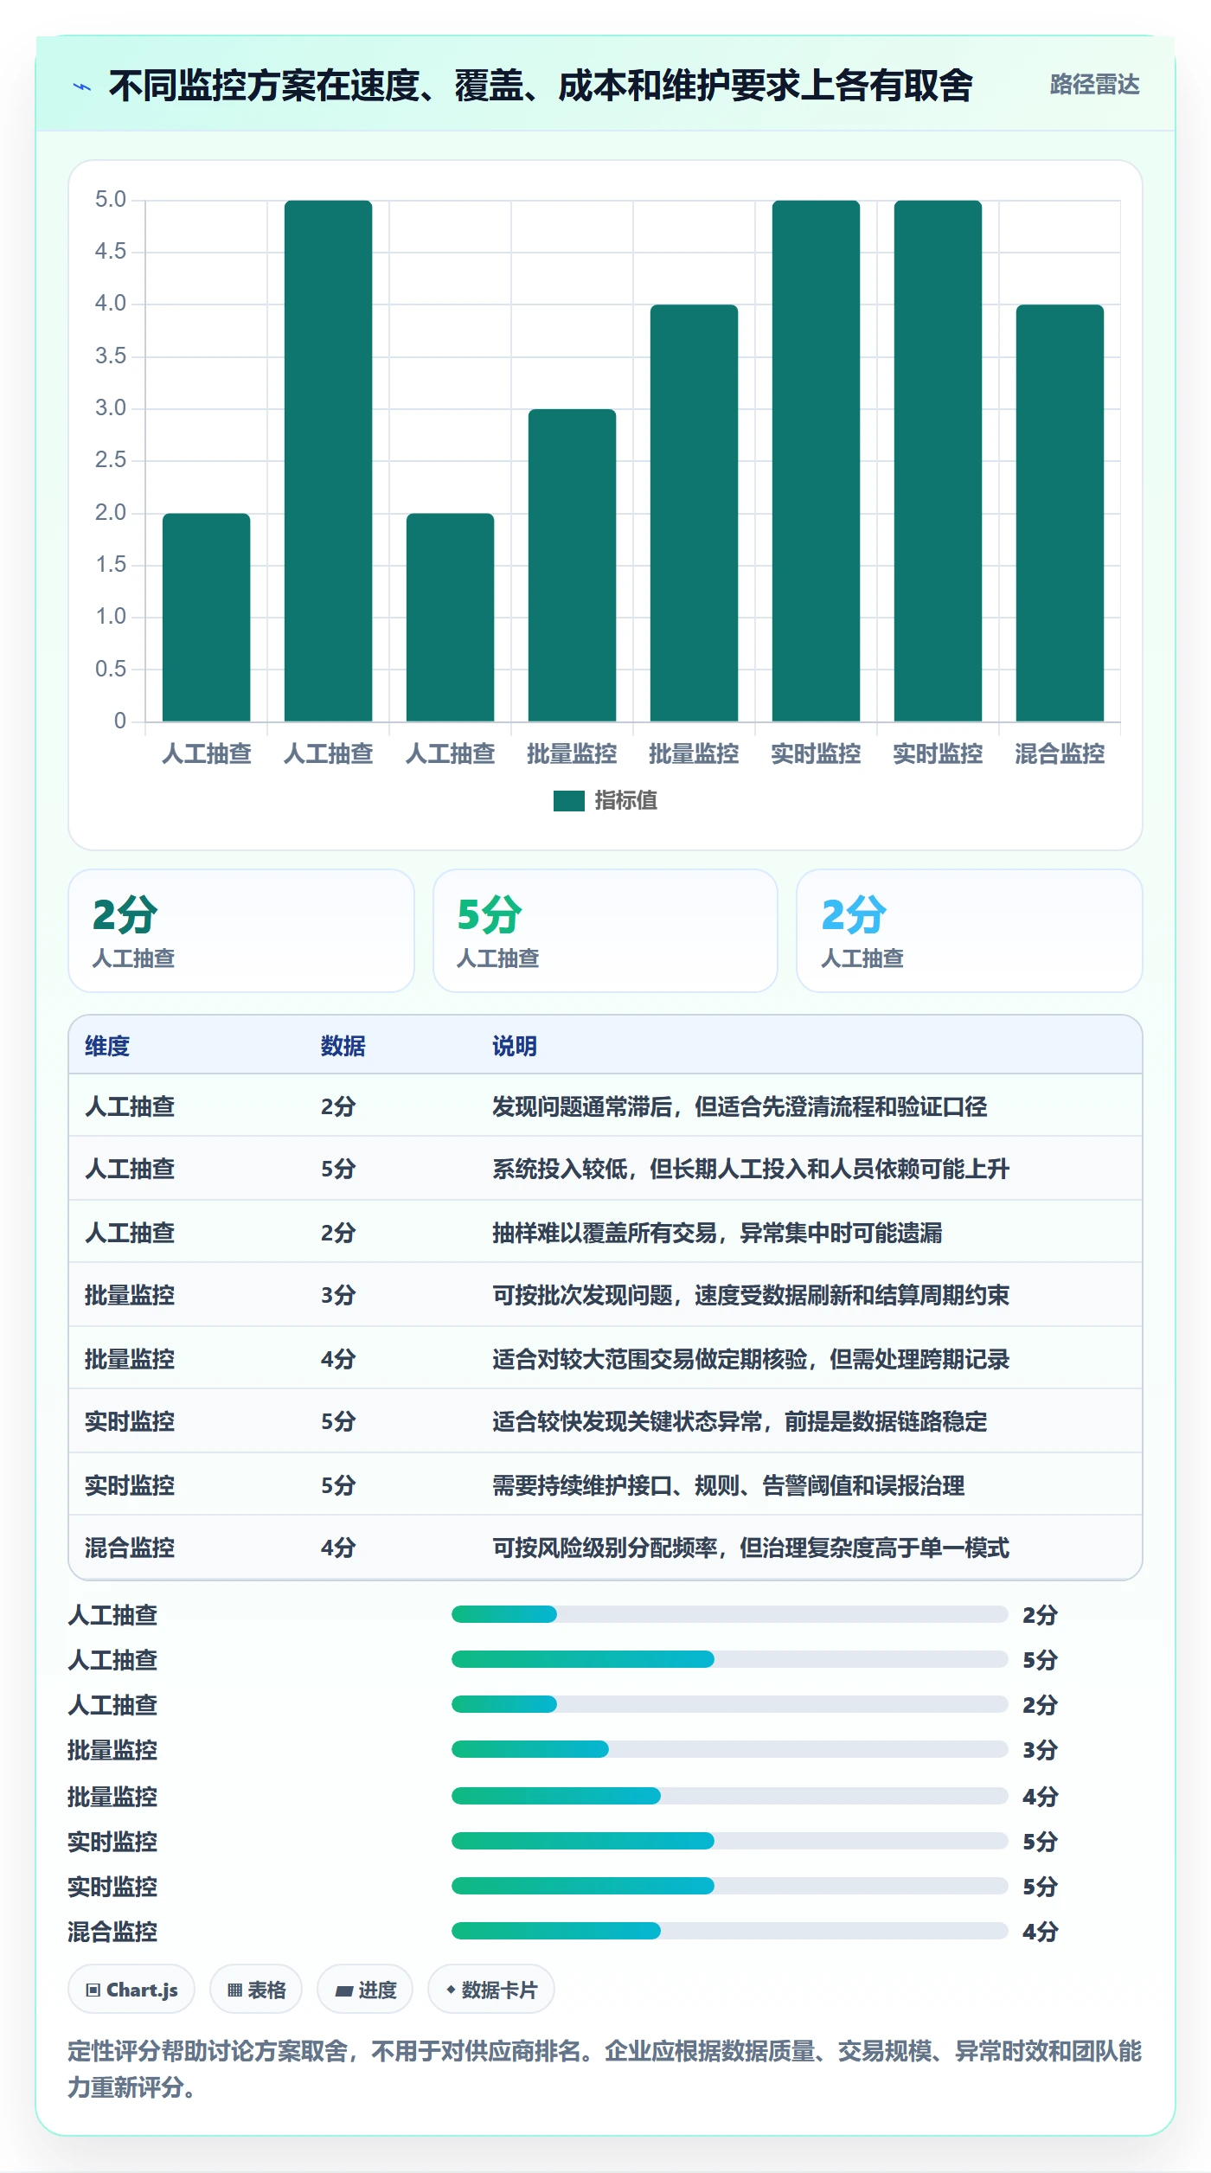Open the 路径雷达 tag in header
The width and height of the screenshot is (1211, 2173).
[x=1094, y=85]
